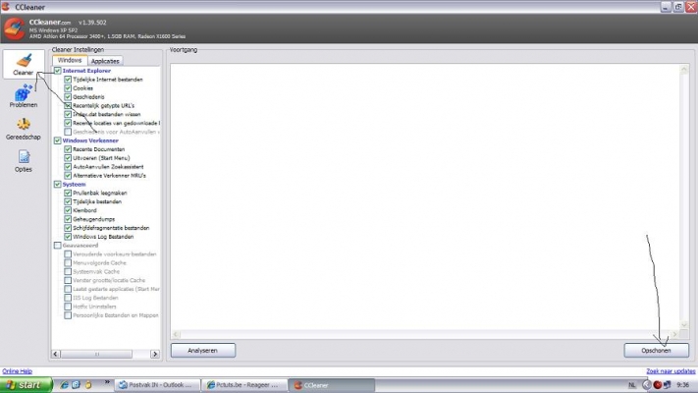Toggle Recente locaties van gedownloade checkbox
This screenshot has width=698, height=393.
(x=68, y=123)
